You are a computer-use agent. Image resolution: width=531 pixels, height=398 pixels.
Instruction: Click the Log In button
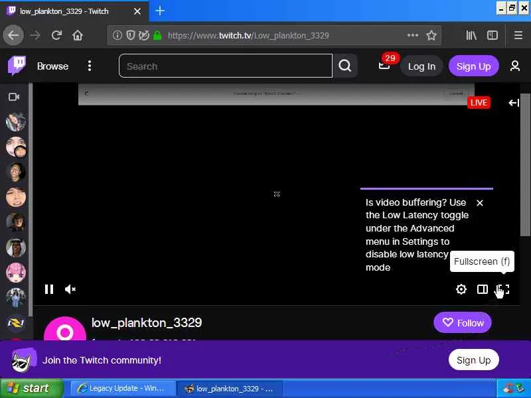point(421,66)
